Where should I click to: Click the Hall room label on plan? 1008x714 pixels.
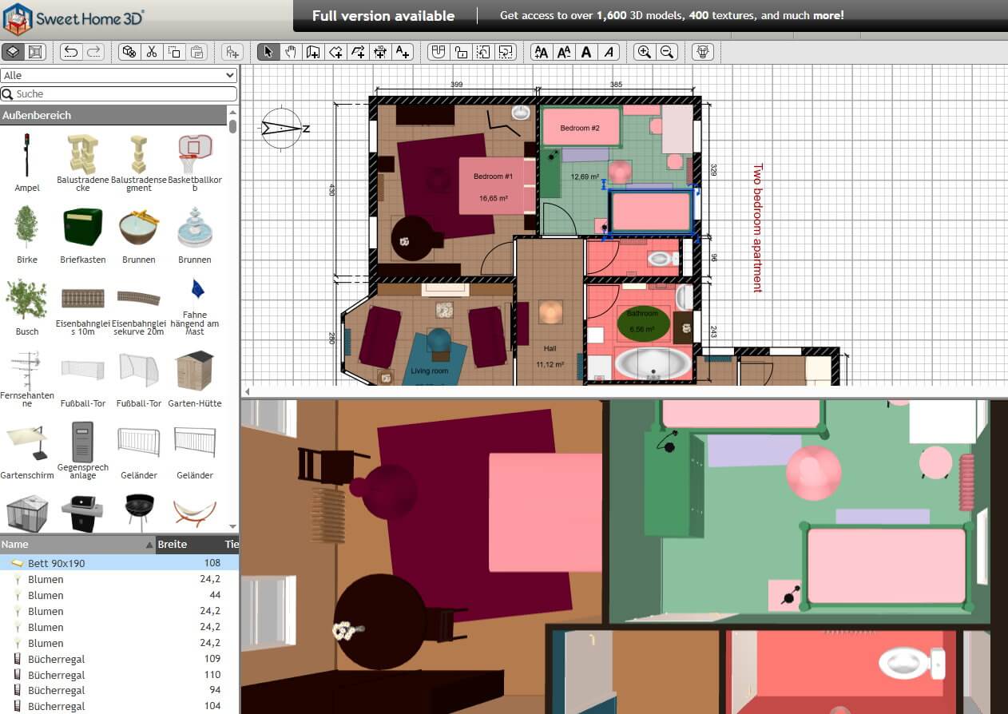(550, 349)
